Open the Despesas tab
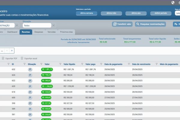The height and width of the screenshot is (120, 180). [x=39, y=32]
